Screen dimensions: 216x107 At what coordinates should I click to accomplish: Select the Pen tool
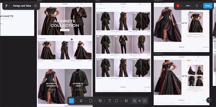[100, 101]
